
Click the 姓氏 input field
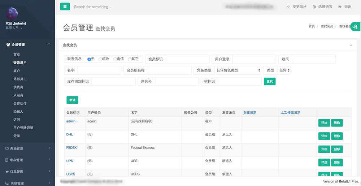point(314,59)
